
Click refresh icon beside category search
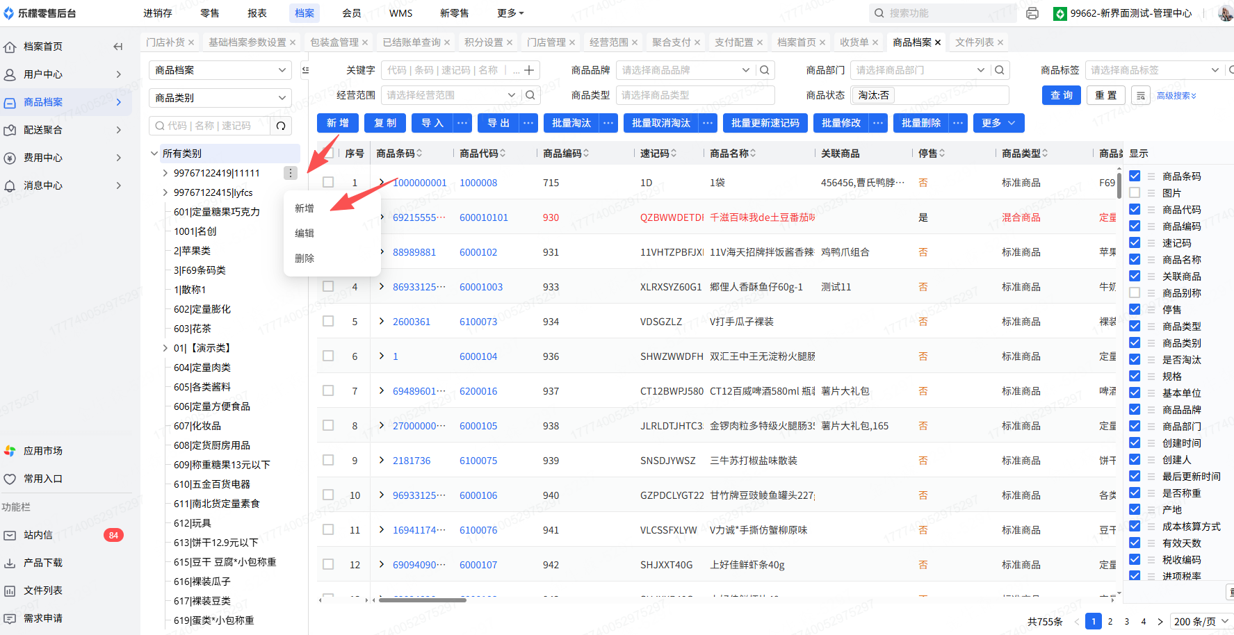click(x=281, y=126)
